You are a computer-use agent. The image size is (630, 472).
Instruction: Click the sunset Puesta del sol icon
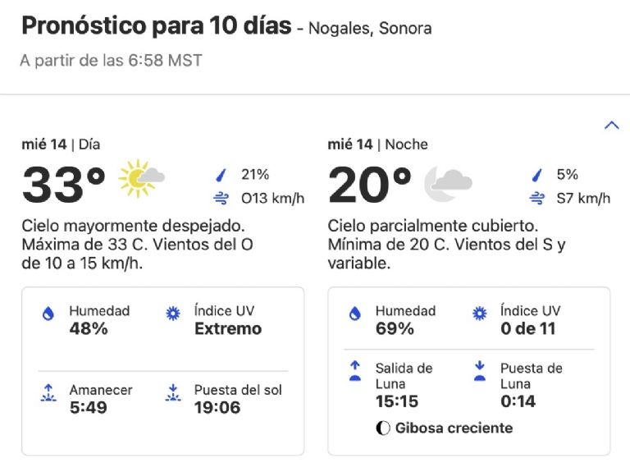[172, 392]
